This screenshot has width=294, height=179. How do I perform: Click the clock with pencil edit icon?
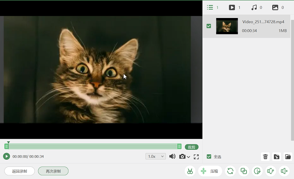click(x=257, y=171)
